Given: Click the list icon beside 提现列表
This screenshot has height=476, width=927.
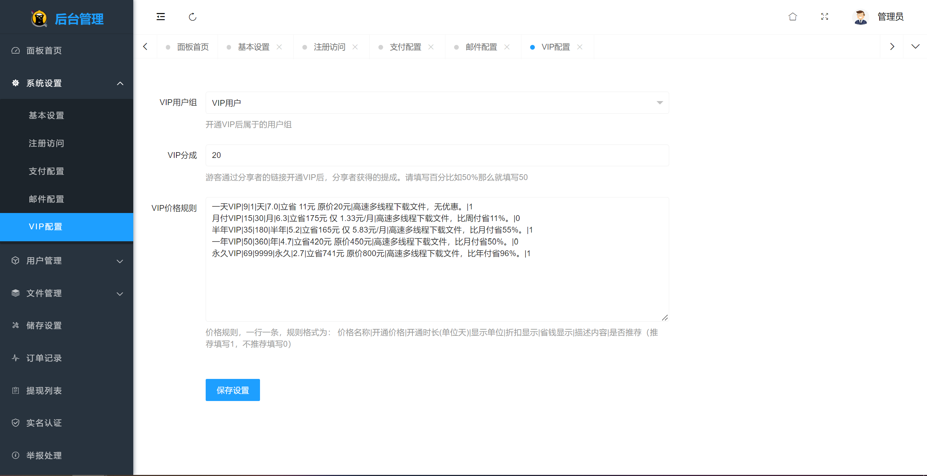Looking at the screenshot, I should pyautogui.click(x=16, y=391).
